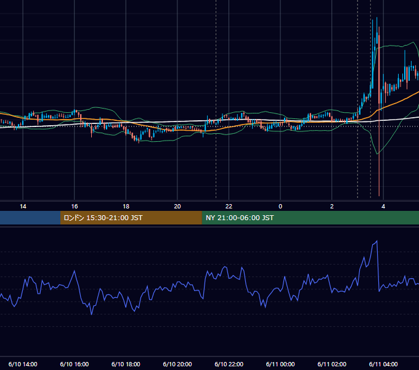Viewport: 419px width, 370px height.
Task: Select the ロンドン 15:30-21:00 JST session band
Action: (x=131, y=218)
